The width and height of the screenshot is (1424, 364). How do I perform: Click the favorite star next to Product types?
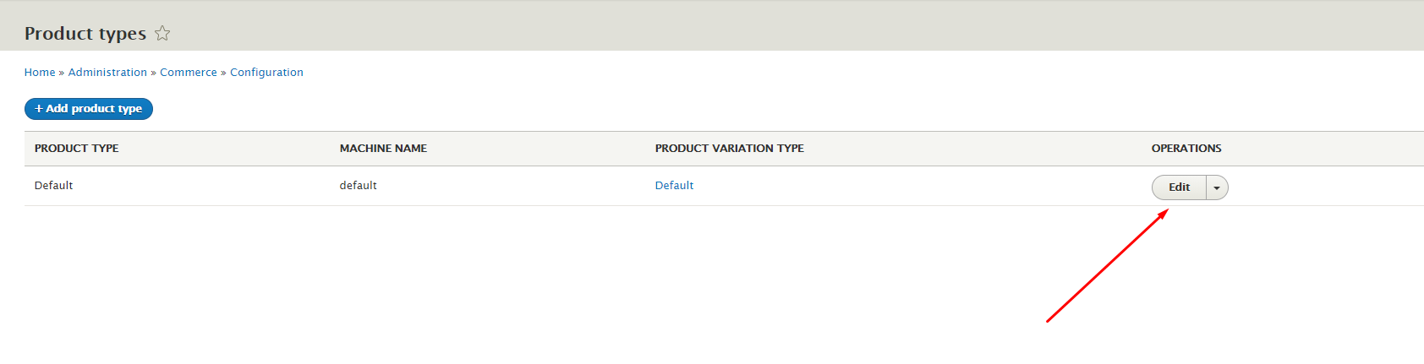pyautogui.click(x=162, y=34)
